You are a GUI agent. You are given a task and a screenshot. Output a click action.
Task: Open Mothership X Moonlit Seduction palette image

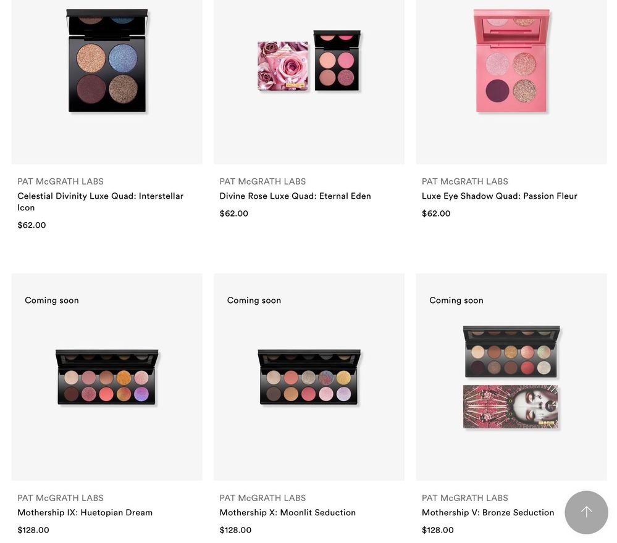(x=309, y=377)
